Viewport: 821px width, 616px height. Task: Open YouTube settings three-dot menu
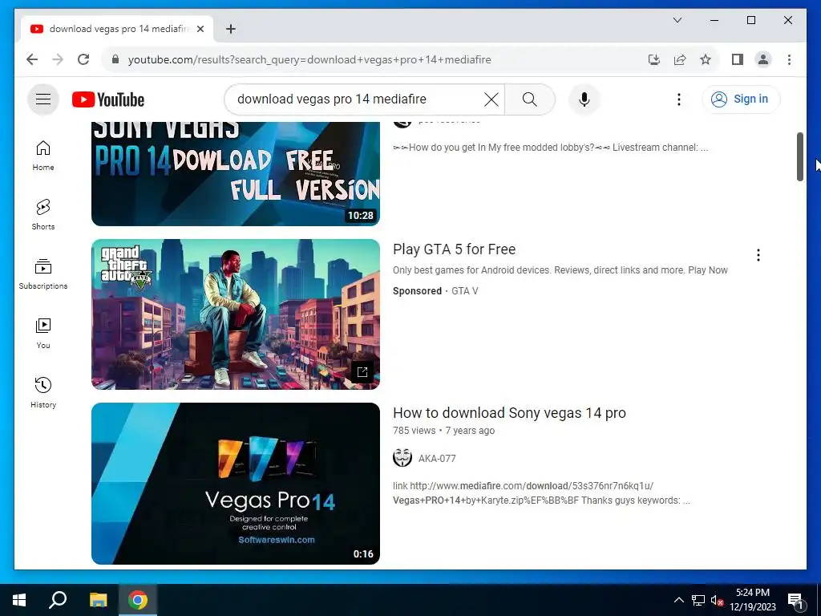(678, 99)
